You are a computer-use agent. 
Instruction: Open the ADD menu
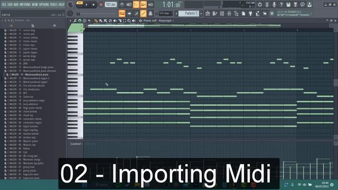(16, 5)
